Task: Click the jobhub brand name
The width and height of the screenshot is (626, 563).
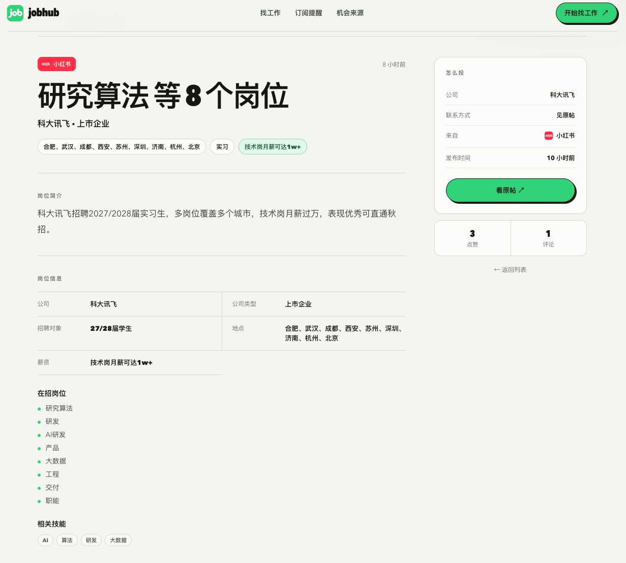Action: pos(44,13)
